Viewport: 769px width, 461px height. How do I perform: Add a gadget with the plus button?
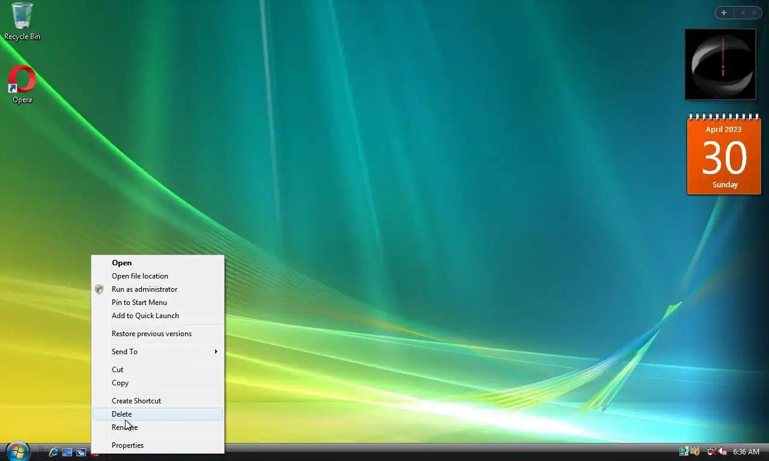[724, 13]
